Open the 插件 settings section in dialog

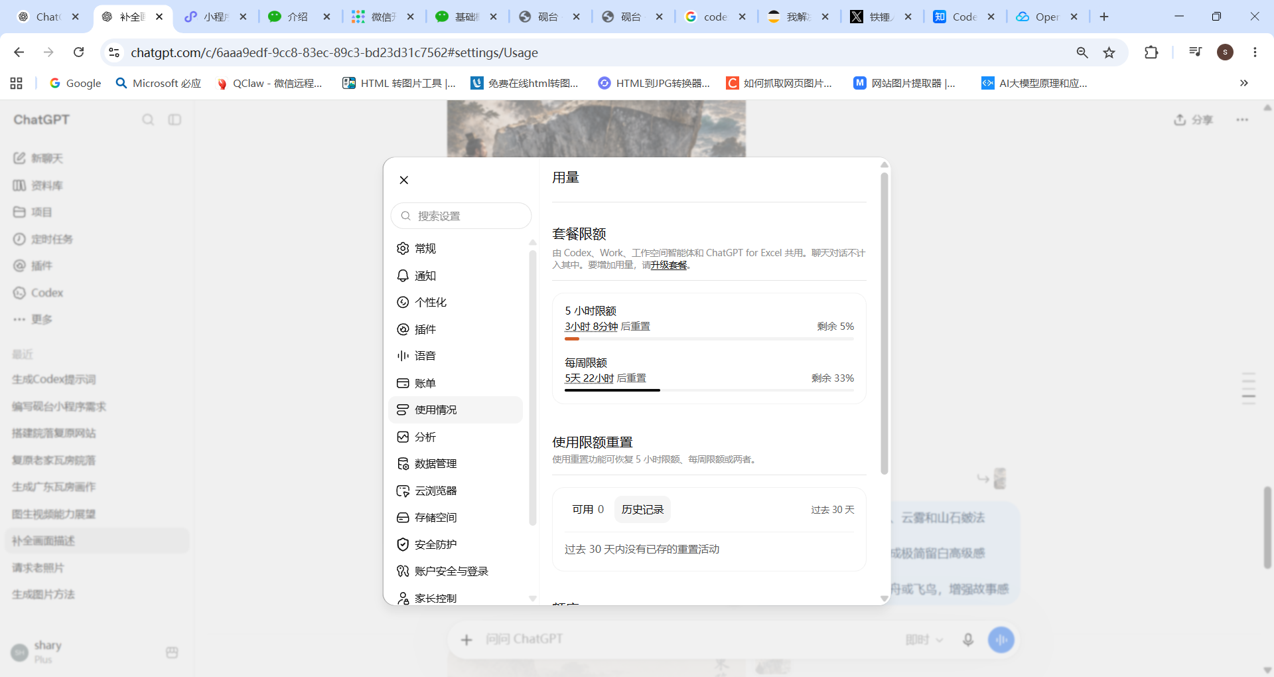[x=456, y=329]
